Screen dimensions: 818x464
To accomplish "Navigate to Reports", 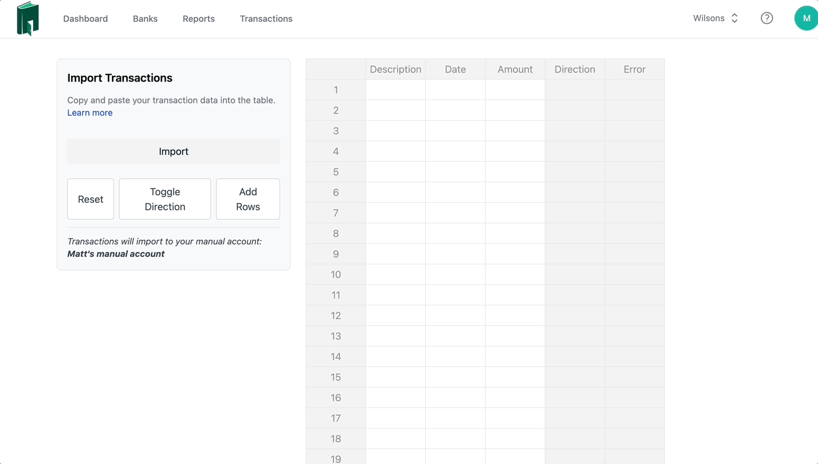I will (199, 19).
